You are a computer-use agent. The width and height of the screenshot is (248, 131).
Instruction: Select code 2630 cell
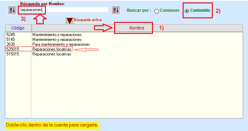pos(10,44)
